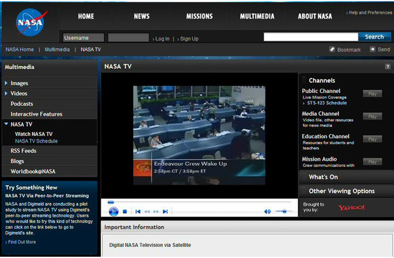Play the Public Channel
Viewport: 394px width, 258px height.
point(372,94)
